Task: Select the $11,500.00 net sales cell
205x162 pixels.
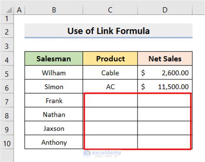Action: click(165, 86)
